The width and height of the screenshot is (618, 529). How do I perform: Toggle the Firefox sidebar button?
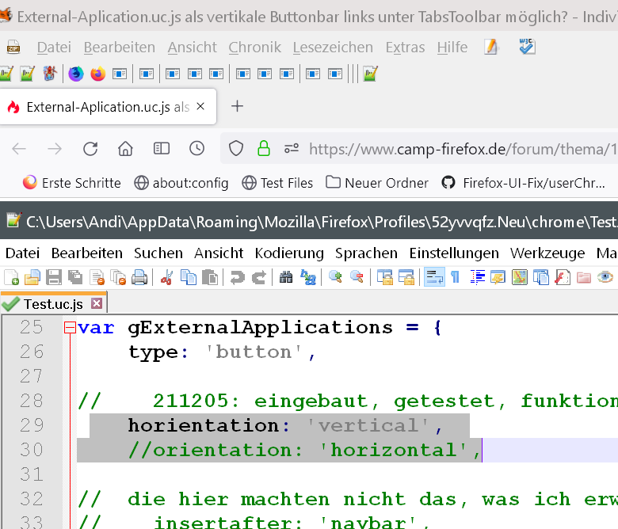tap(162, 149)
